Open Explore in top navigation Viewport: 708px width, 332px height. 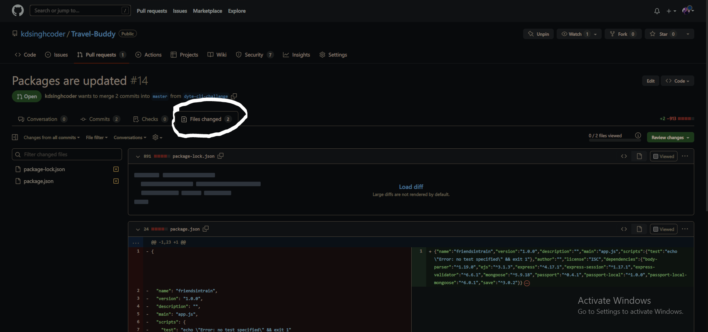[237, 11]
